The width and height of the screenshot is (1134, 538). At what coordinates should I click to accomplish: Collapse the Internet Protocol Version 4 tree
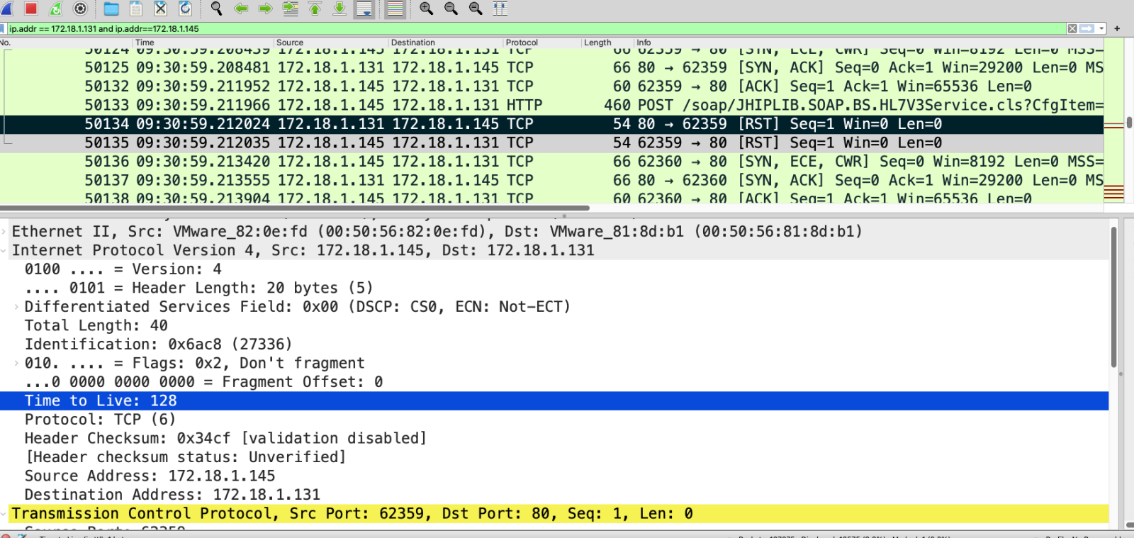[4, 251]
